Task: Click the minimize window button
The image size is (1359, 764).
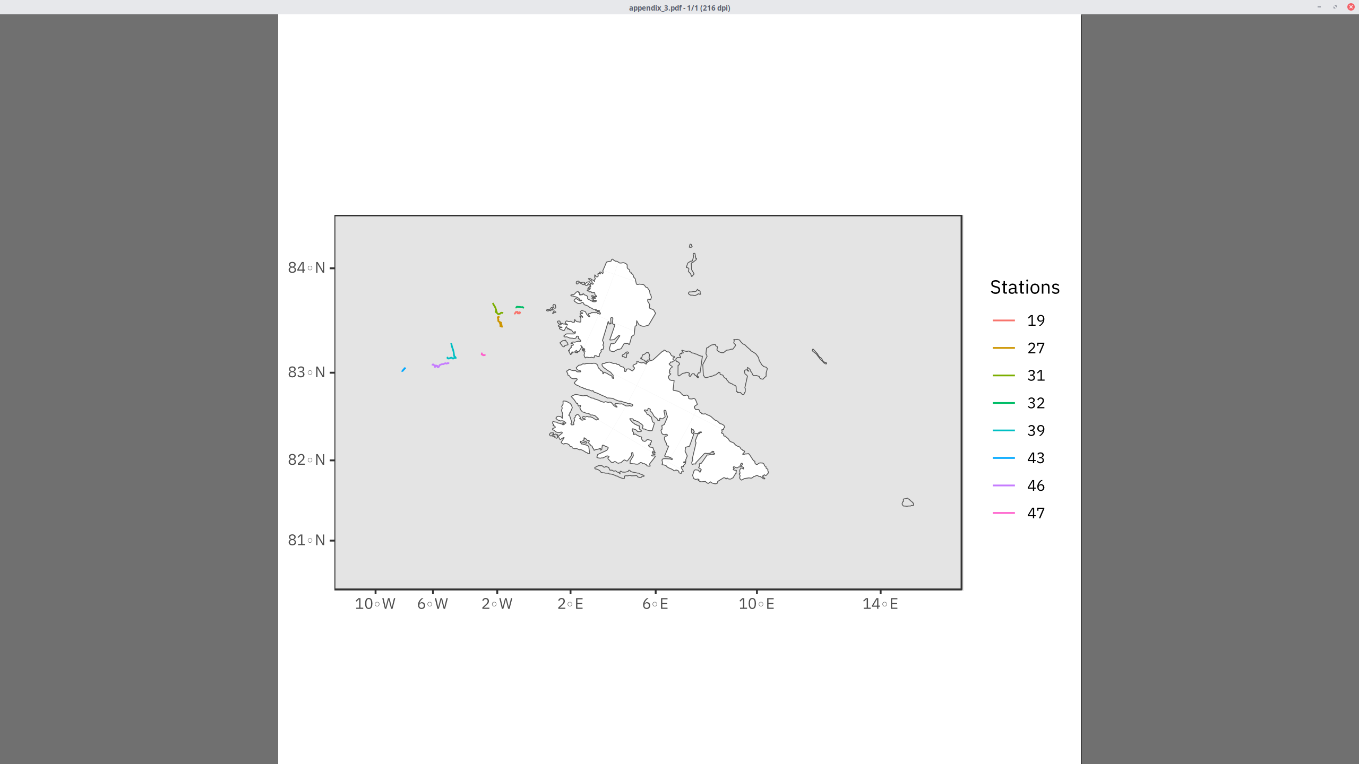Action: pyautogui.click(x=1320, y=7)
